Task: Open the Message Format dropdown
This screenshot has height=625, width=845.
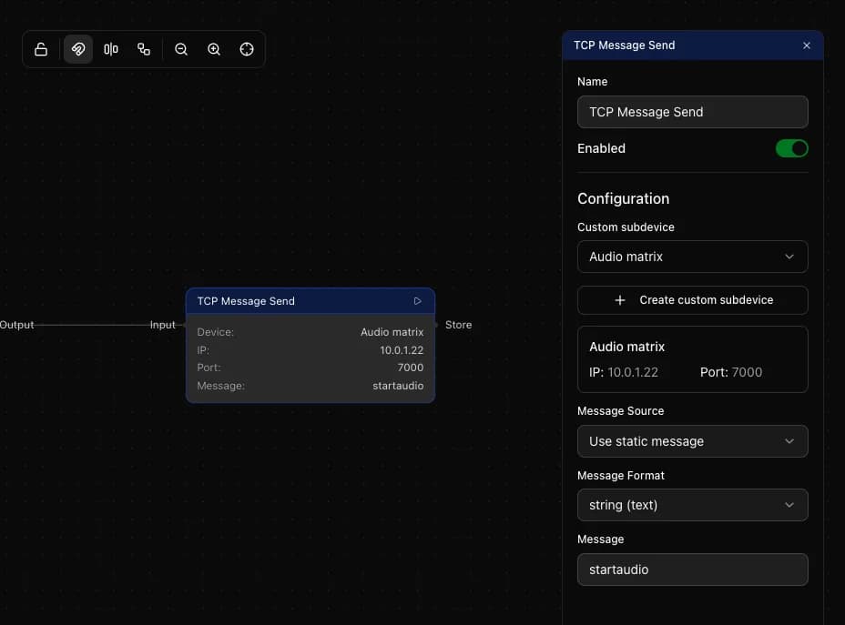Action: [693, 505]
